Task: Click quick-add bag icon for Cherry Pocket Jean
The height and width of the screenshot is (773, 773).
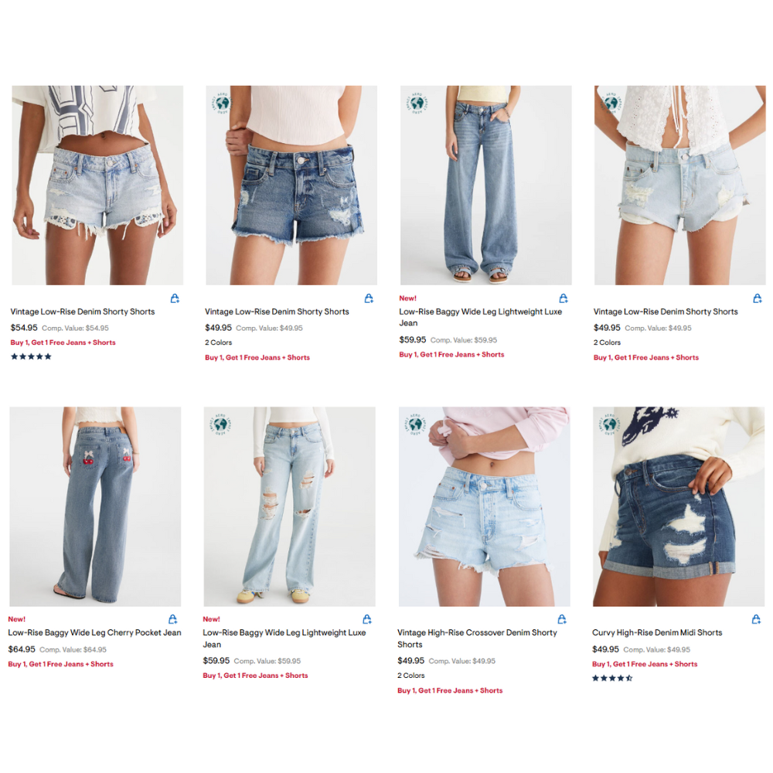Action: [172, 619]
